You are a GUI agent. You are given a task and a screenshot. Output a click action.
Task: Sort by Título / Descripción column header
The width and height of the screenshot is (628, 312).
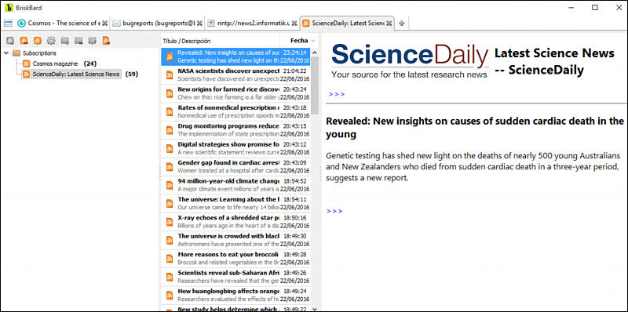pyautogui.click(x=220, y=41)
